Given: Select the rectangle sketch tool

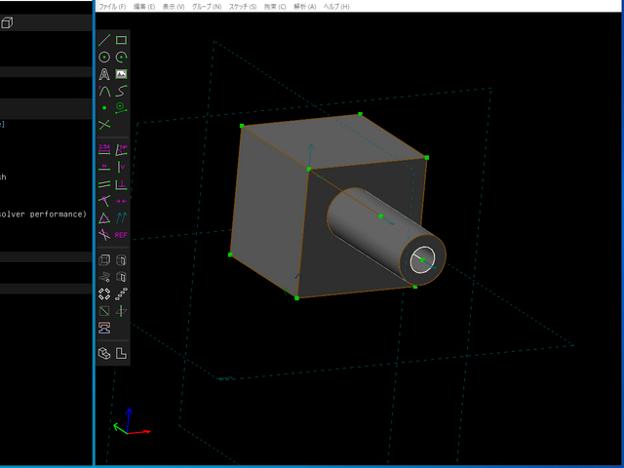Looking at the screenshot, I should pos(121,40).
